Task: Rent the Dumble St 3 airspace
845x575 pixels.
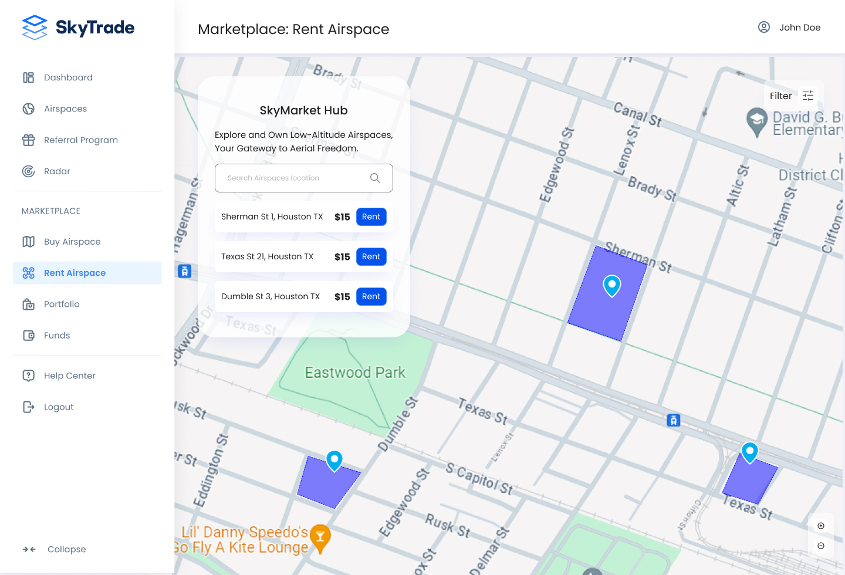Action: (x=371, y=297)
